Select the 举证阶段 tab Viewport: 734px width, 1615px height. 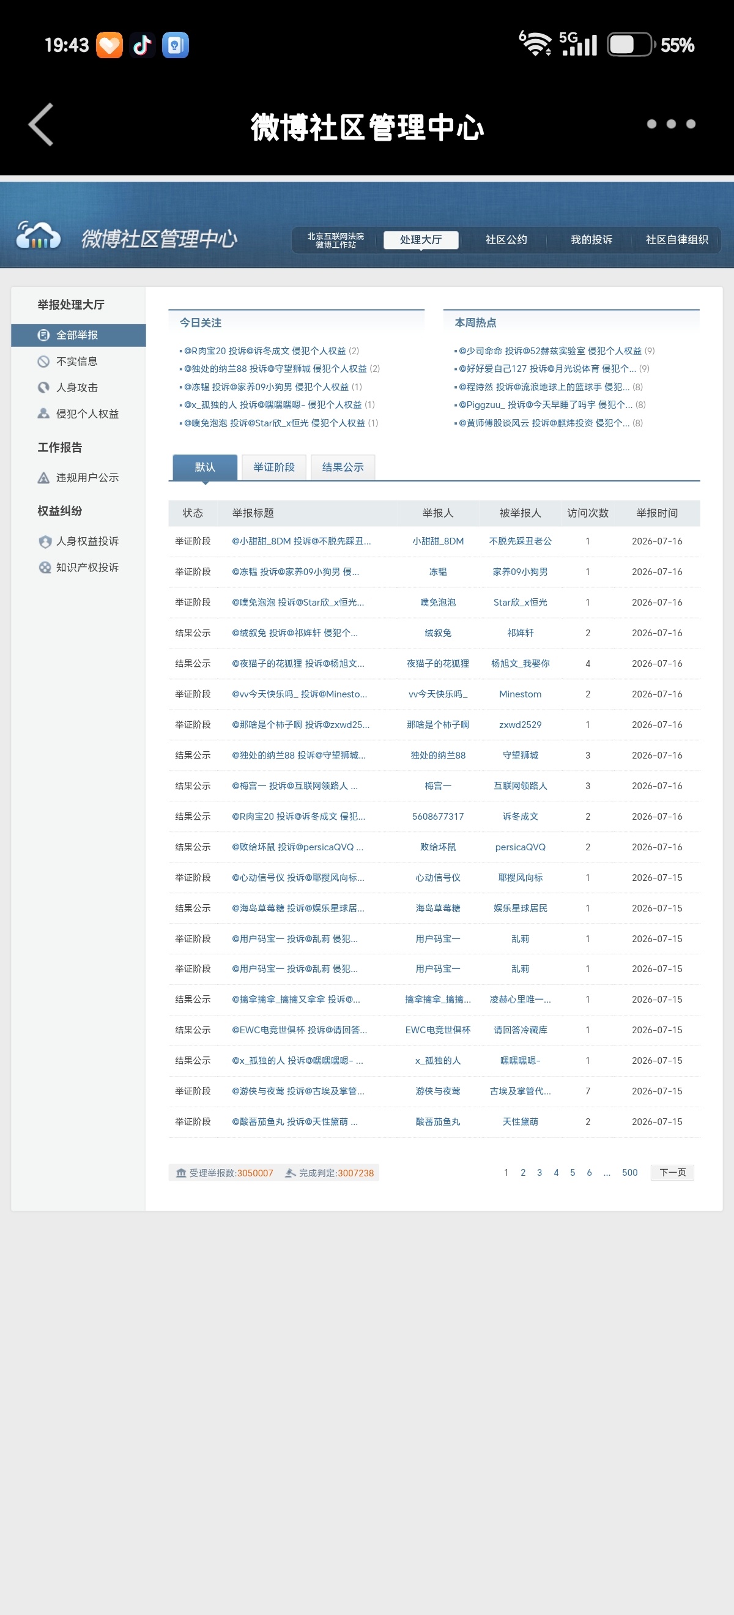coord(274,467)
